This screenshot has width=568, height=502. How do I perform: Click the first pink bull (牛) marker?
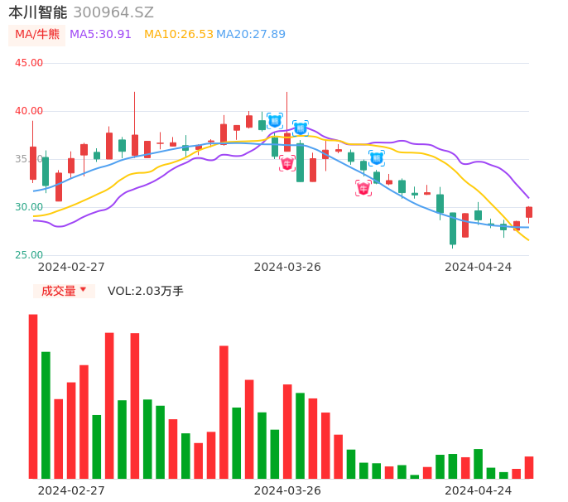coord(287,164)
